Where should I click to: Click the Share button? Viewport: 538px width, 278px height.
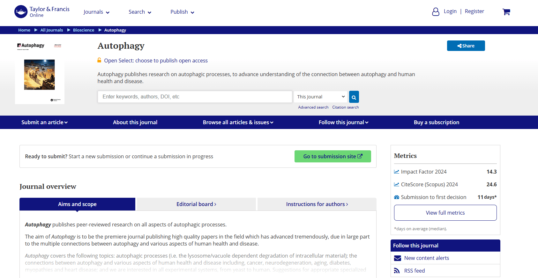(466, 46)
